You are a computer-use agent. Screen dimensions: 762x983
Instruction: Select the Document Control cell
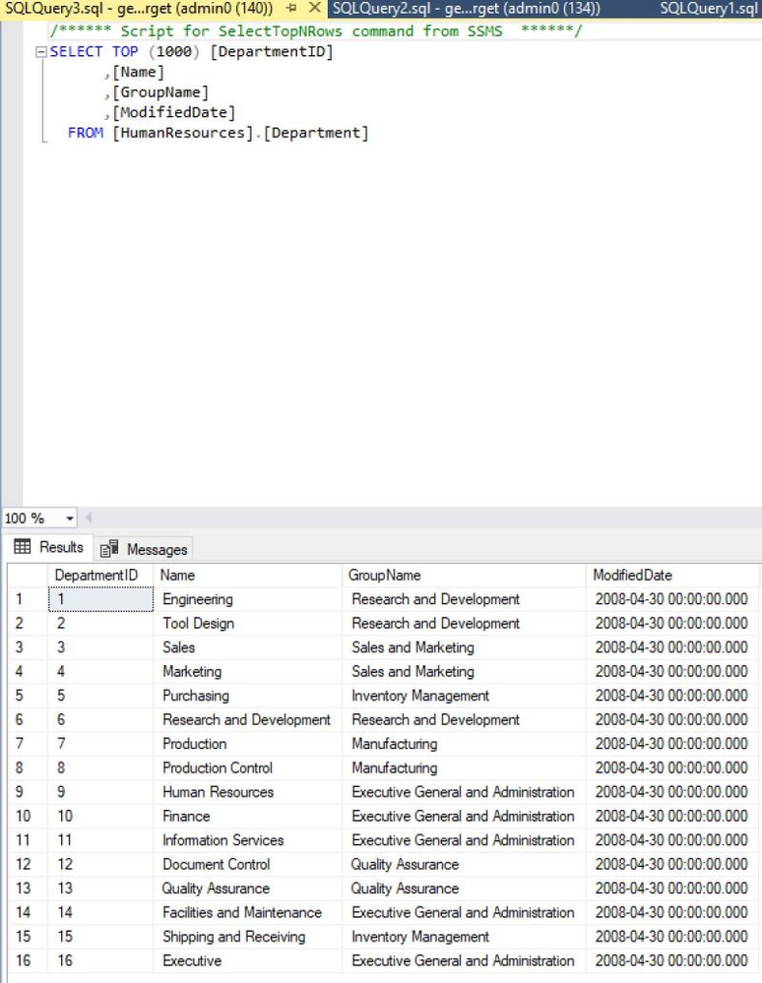248,865
